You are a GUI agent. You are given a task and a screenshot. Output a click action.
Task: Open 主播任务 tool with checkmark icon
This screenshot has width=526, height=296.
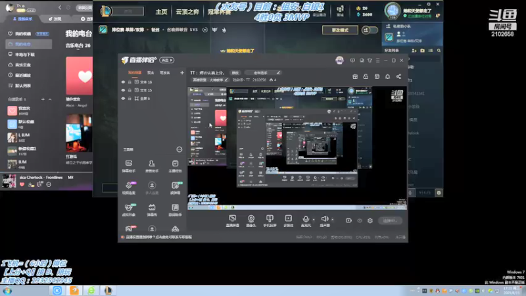(x=175, y=166)
